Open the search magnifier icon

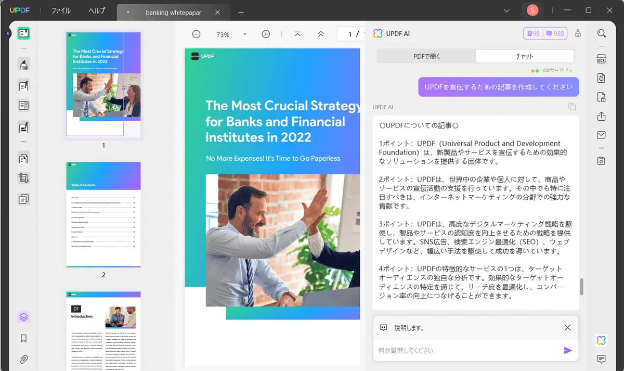[x=601, y=33]
